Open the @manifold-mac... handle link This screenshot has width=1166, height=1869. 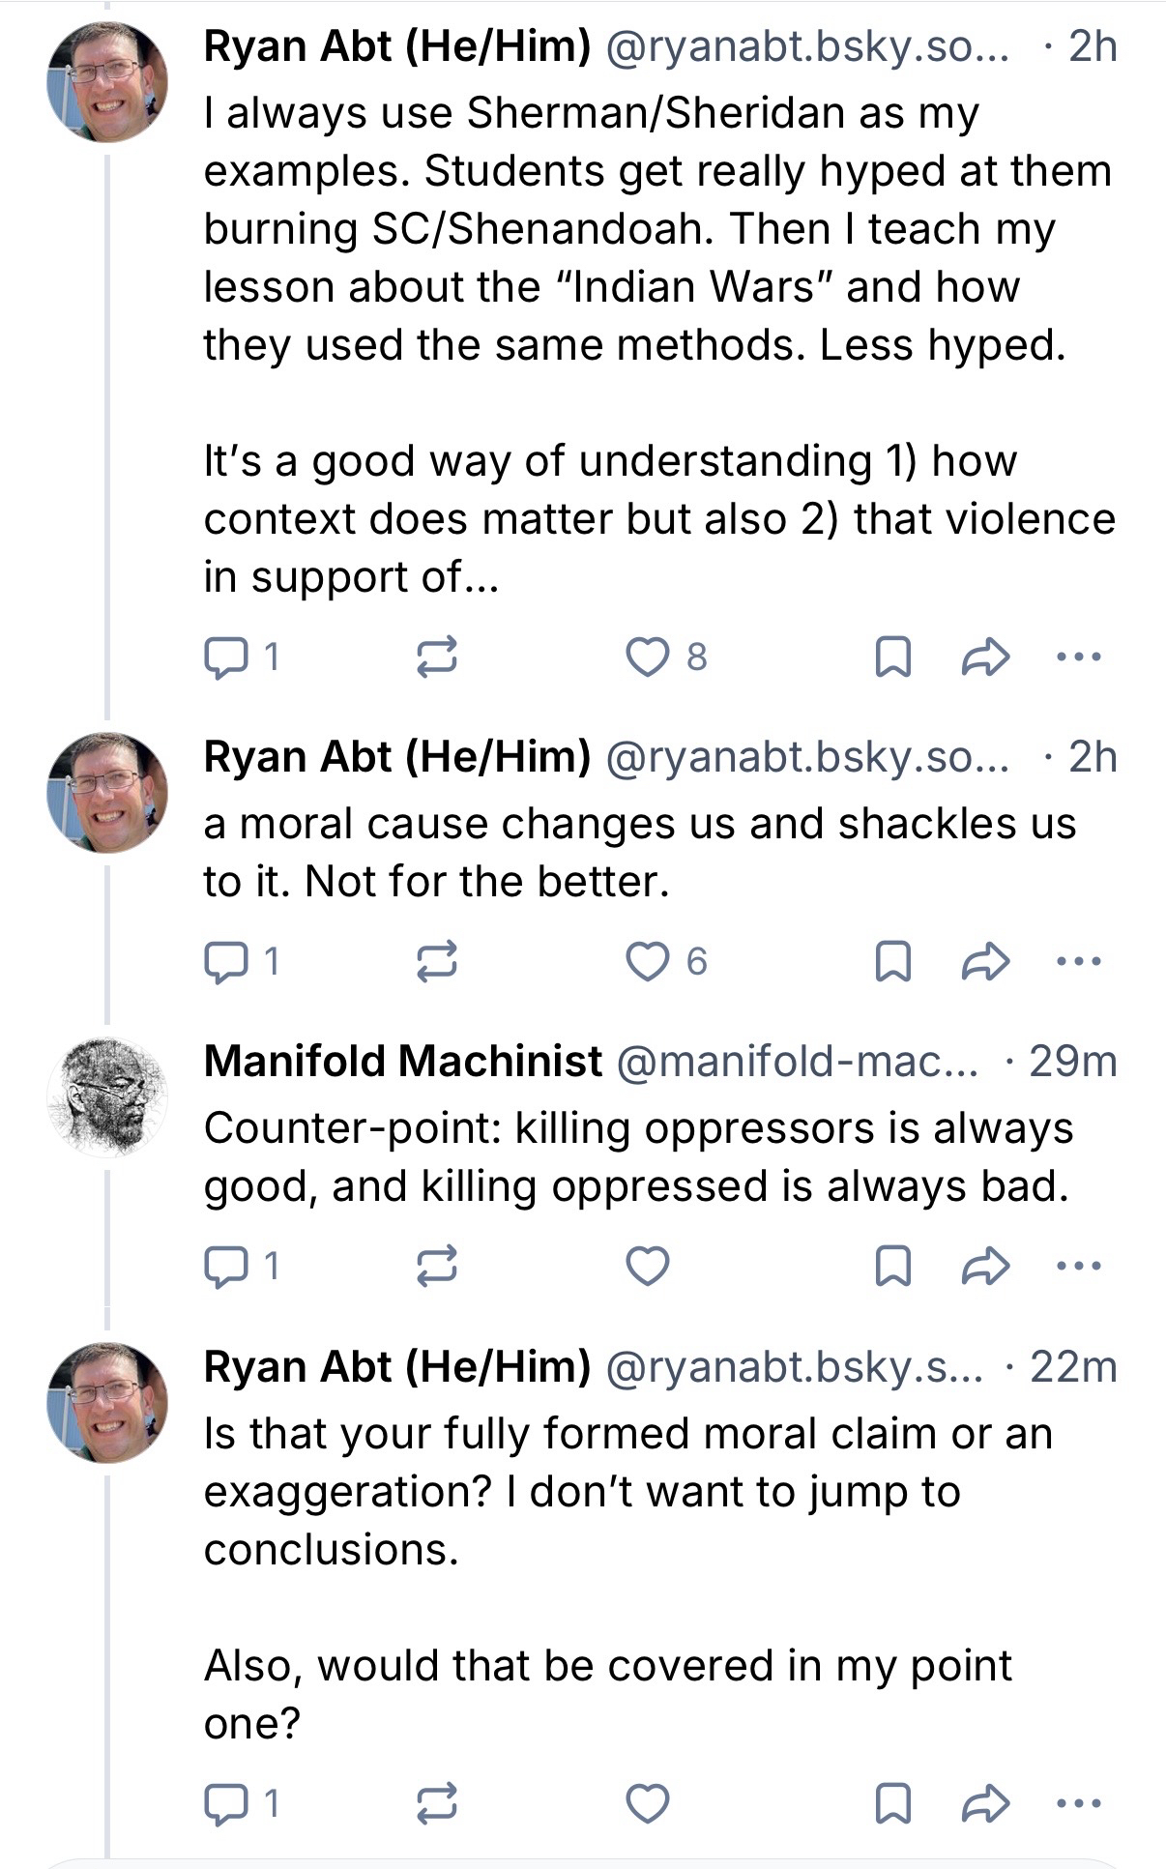click(x=796, y=1062)
